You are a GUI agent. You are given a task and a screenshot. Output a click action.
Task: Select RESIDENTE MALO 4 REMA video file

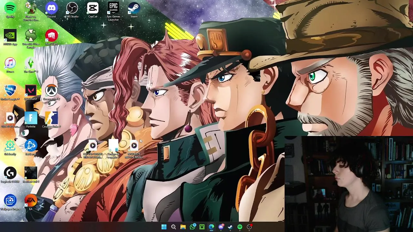[x=134, y=149]
